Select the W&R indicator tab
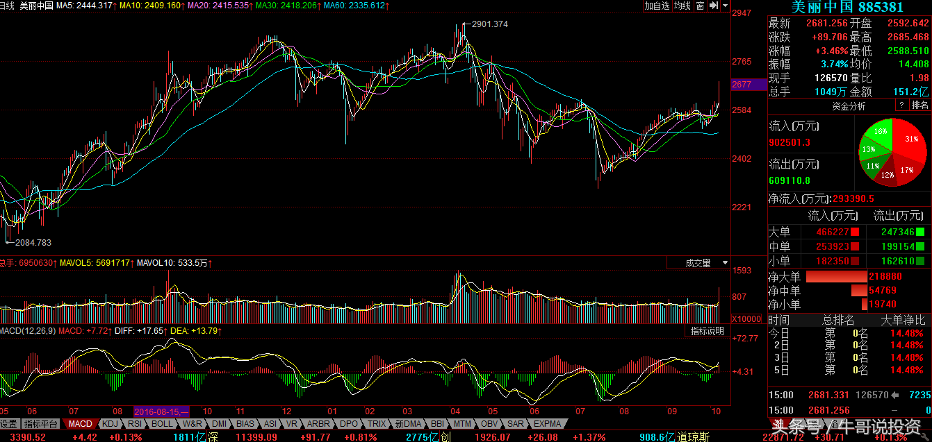 pos(193,423)
